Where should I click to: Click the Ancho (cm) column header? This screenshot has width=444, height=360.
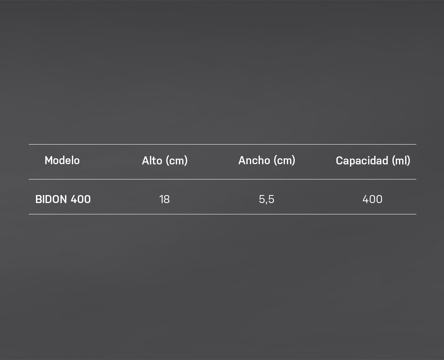tap(267, 160)
